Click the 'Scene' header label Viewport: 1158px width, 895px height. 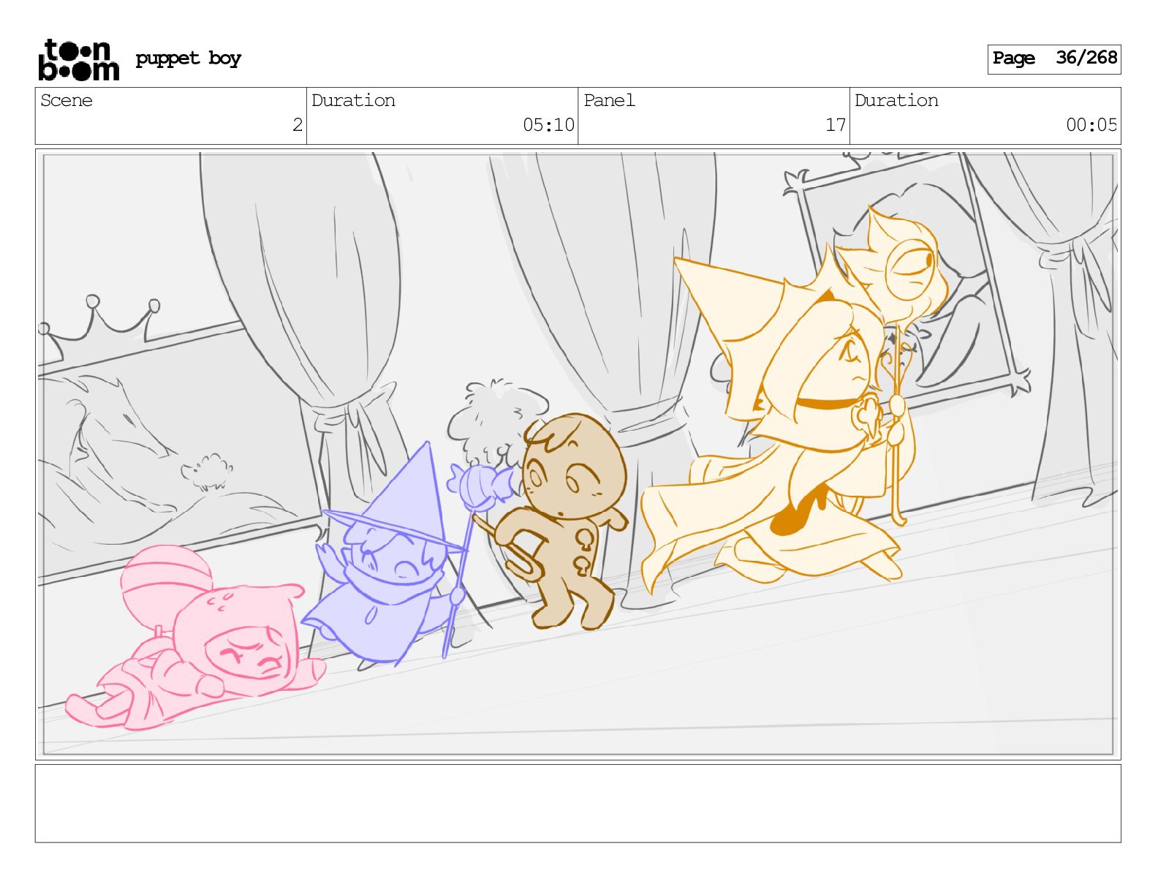[67, 101]
